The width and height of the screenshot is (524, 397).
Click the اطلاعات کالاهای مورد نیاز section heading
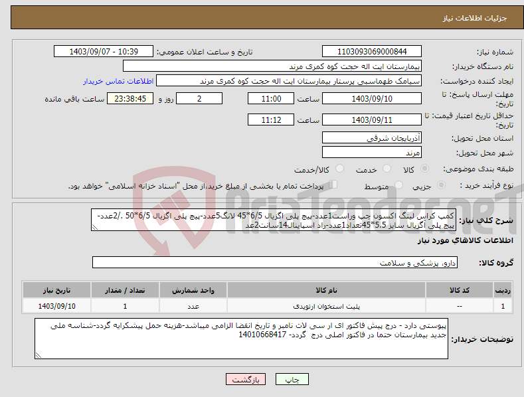click(x=465, y=240)
